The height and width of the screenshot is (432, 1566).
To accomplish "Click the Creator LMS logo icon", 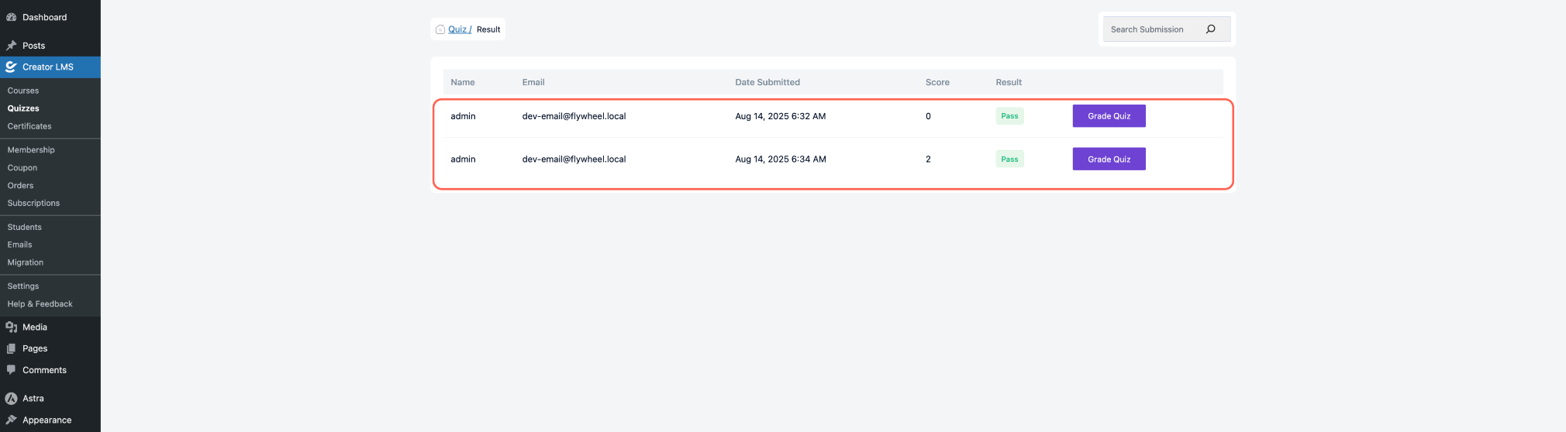I will 11,67.
